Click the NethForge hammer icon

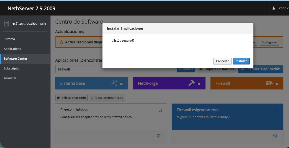point(192,84)
